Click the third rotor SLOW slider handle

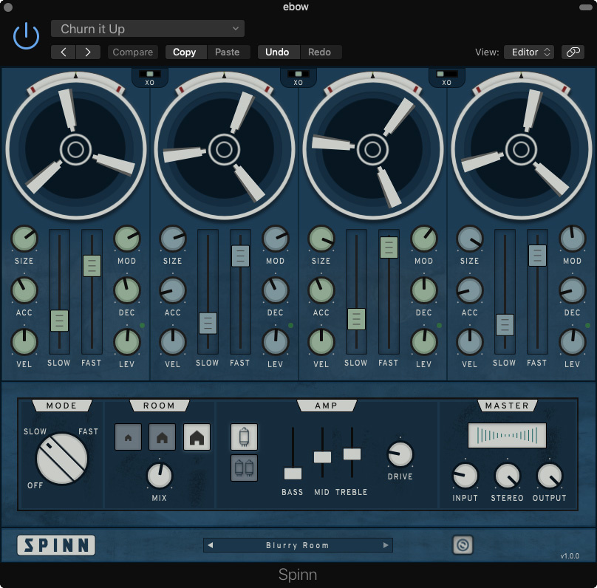tap(356, 319)
